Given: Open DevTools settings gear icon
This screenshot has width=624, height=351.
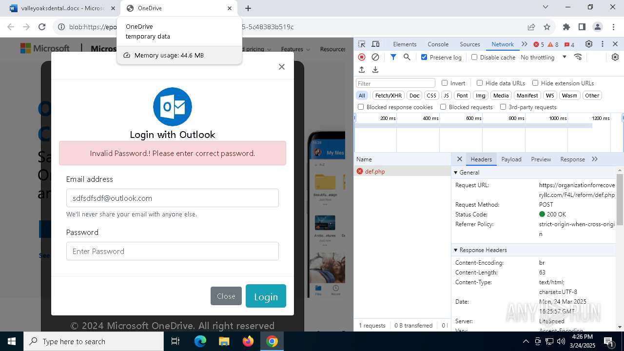Looking at the screenshot, I should [589, 44].
